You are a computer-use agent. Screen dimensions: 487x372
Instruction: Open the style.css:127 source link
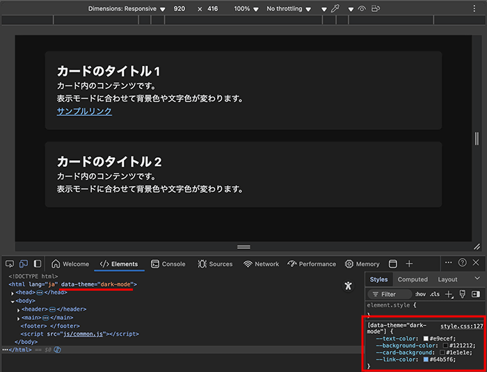pyautogui.click(x=462, y=326)
